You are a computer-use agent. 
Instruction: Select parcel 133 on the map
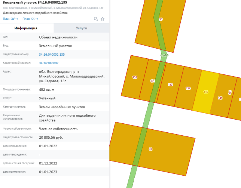pos(135,77)
